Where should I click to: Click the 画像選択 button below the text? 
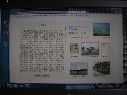click(x=46, y=75)
